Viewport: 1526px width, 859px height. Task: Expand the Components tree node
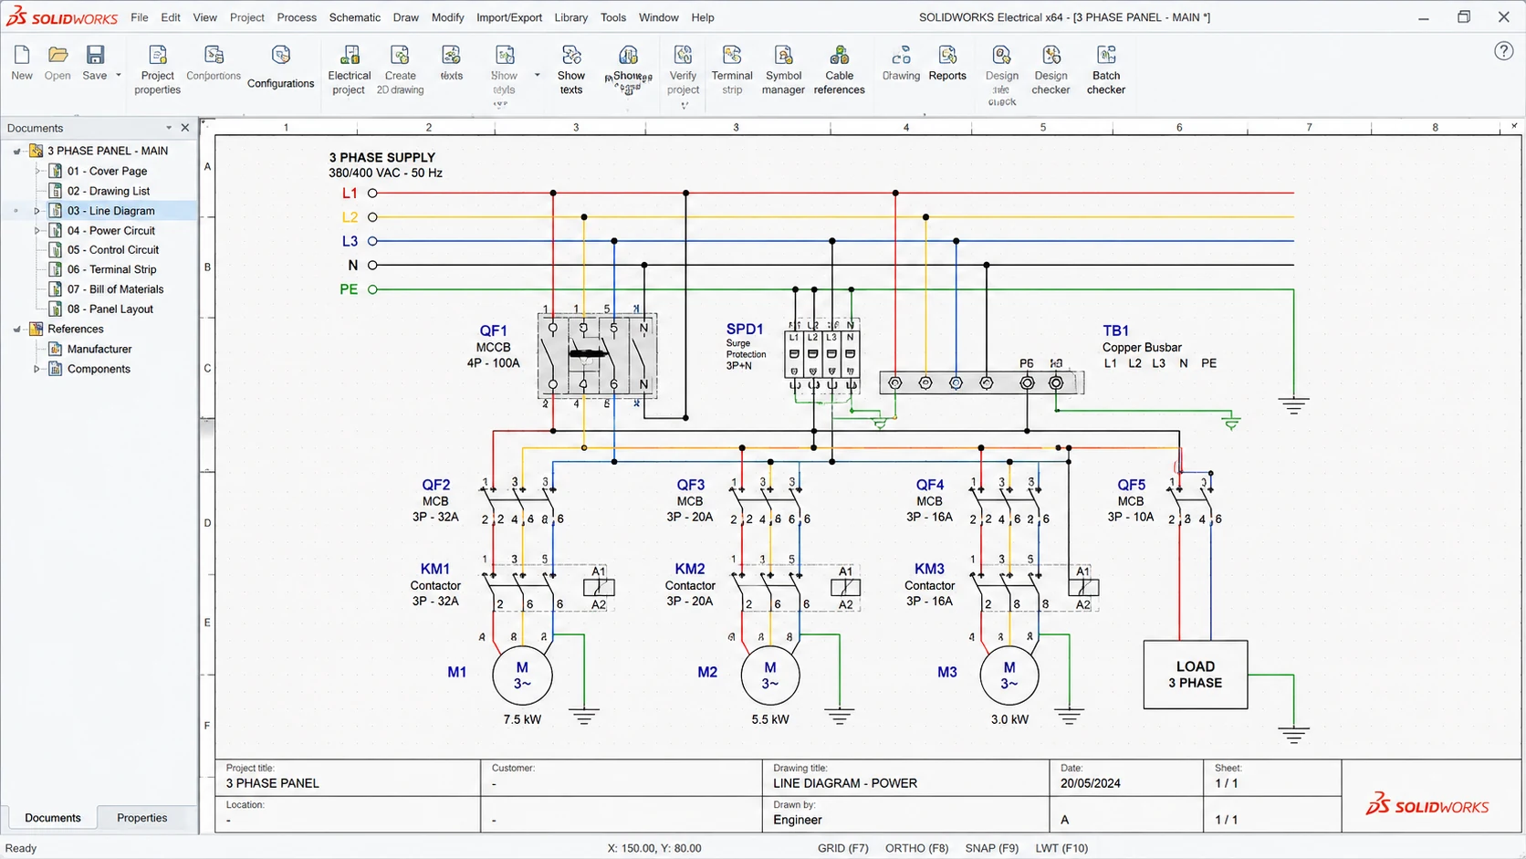click(x=37, y=370)
